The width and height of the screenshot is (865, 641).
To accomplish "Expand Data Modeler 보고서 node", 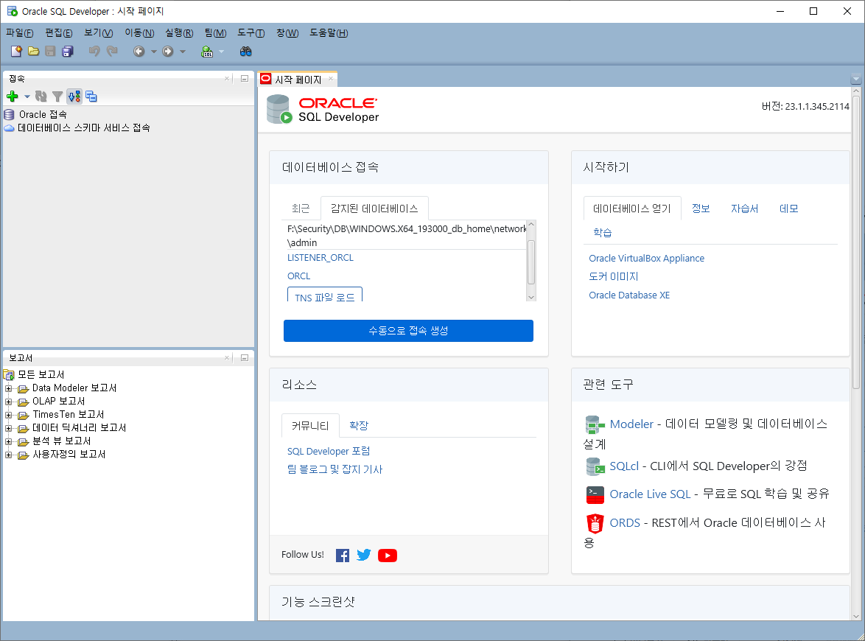I will pos(8,388).
